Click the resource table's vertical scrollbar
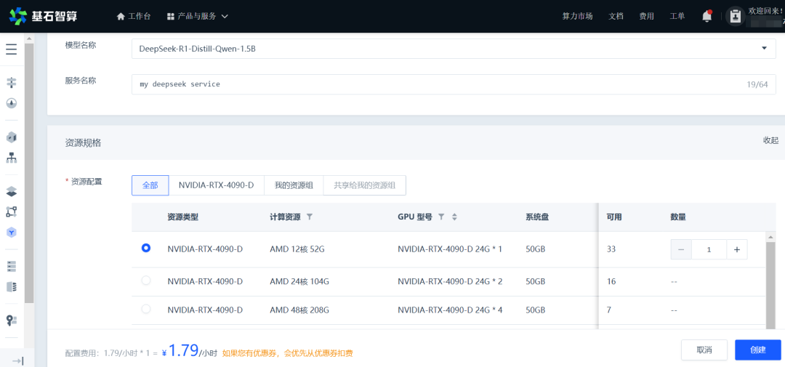Image resolution: width=785 pixels, height=367 pixels. click(x=770, y=286)
